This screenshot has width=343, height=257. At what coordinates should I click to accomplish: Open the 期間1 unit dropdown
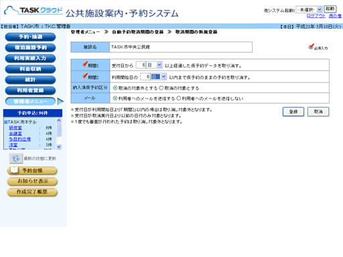(154, 65)
